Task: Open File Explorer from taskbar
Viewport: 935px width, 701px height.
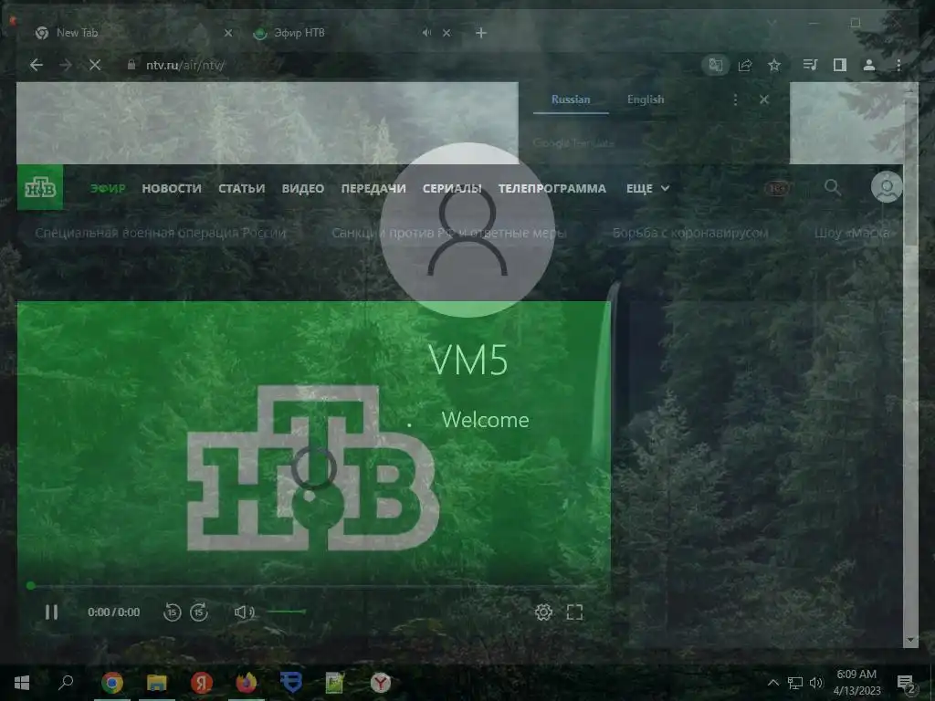Action: (x=157, y=683)
